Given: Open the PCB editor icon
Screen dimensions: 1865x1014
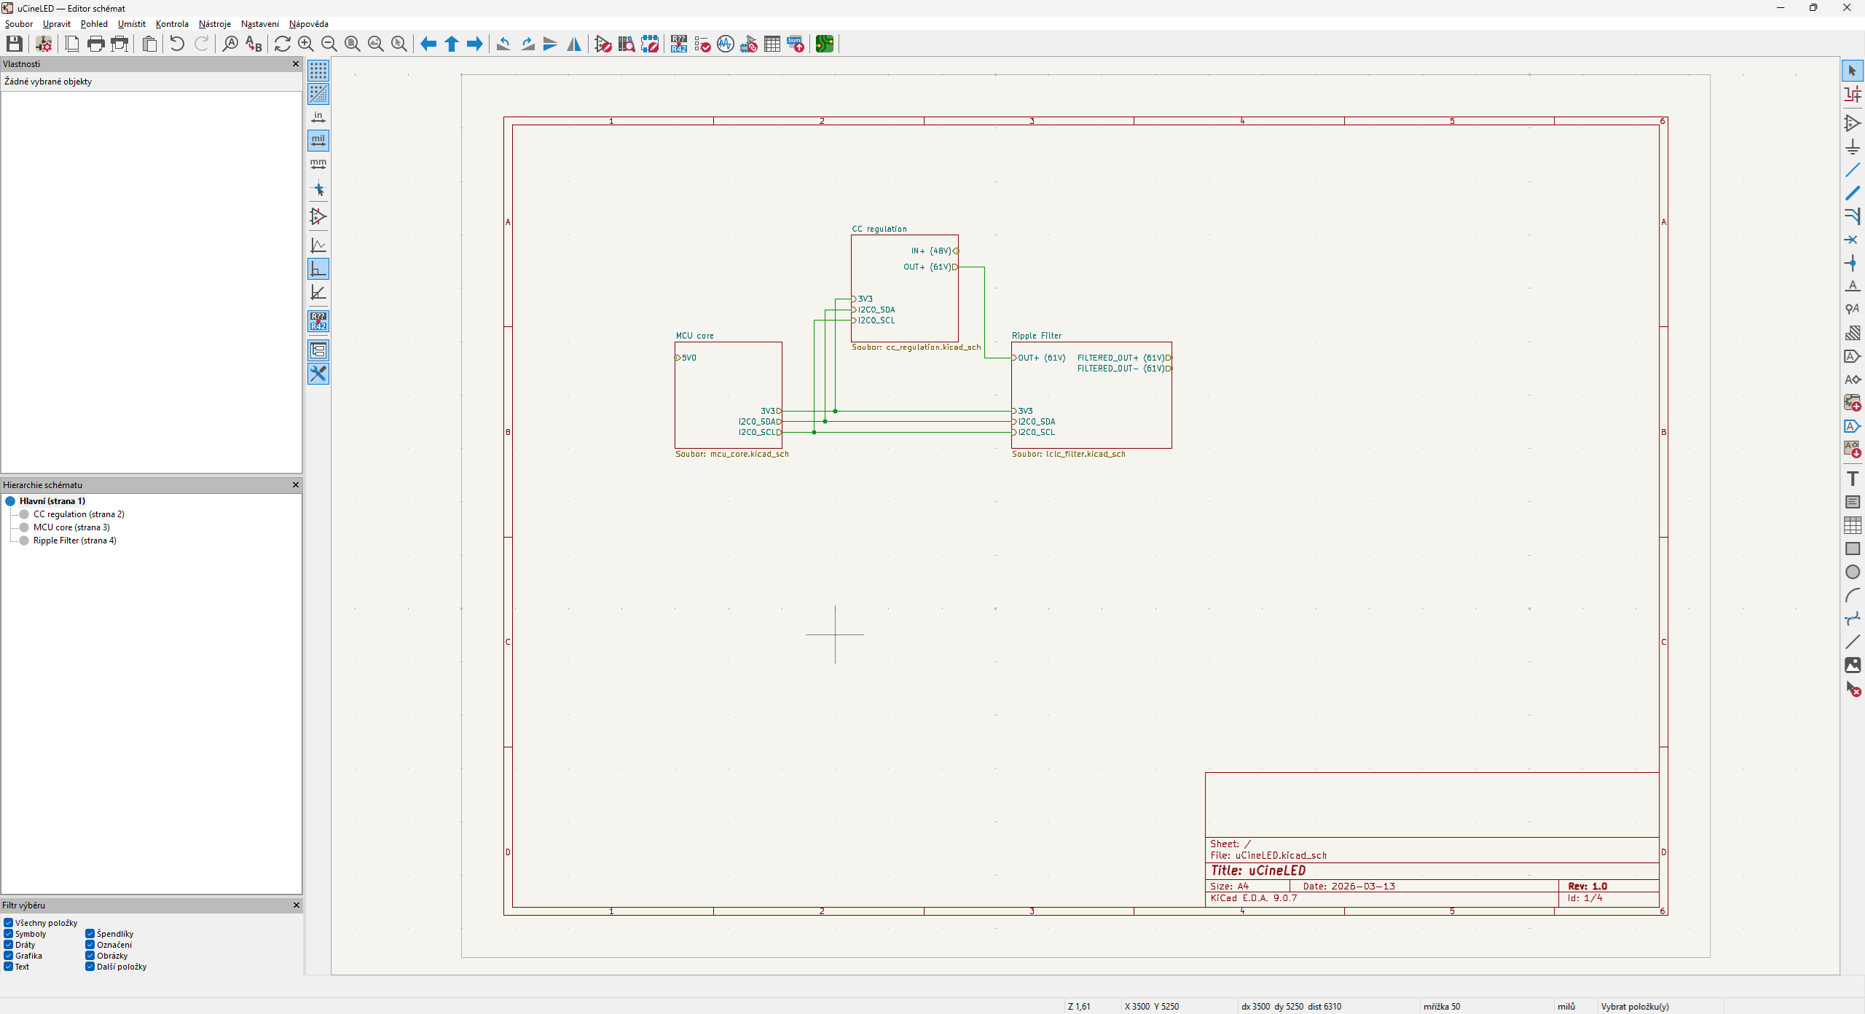Looking at the screenshot, I should pyautogui.click(x=824, y=44).
